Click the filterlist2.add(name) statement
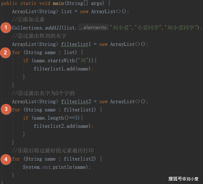Screen dimensions: 203x184 pos(64,126)
